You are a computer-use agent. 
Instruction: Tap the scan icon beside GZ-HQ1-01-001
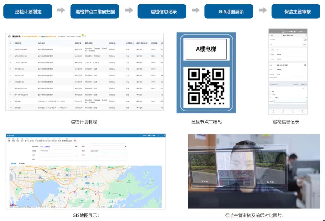(305, 65)
